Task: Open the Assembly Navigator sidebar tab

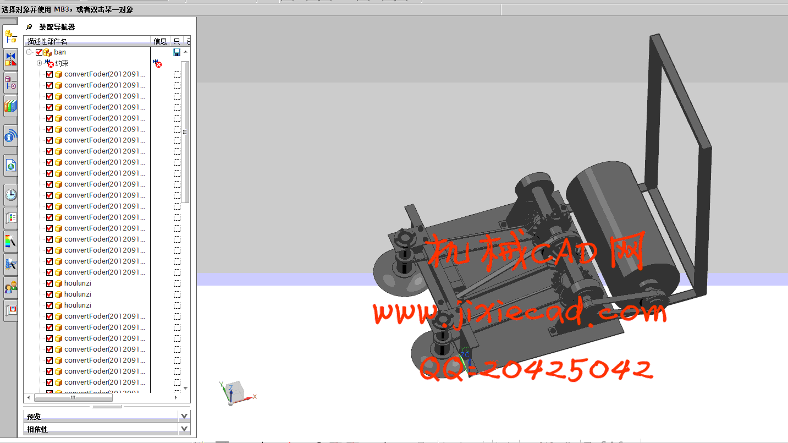Action: point(10,36)
